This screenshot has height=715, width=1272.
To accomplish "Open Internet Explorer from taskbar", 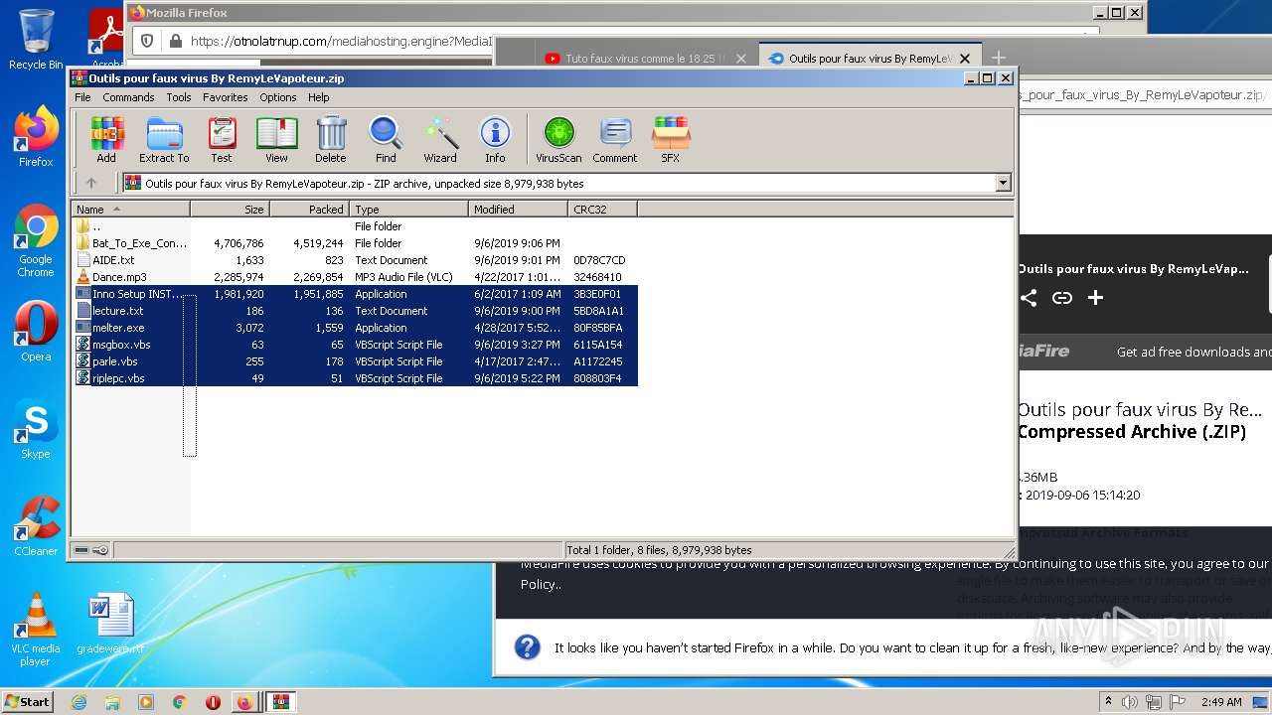I will tap(79, 702).
